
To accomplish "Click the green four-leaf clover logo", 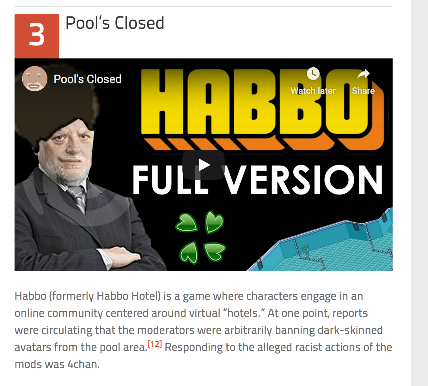I will [x=201, y=237].
